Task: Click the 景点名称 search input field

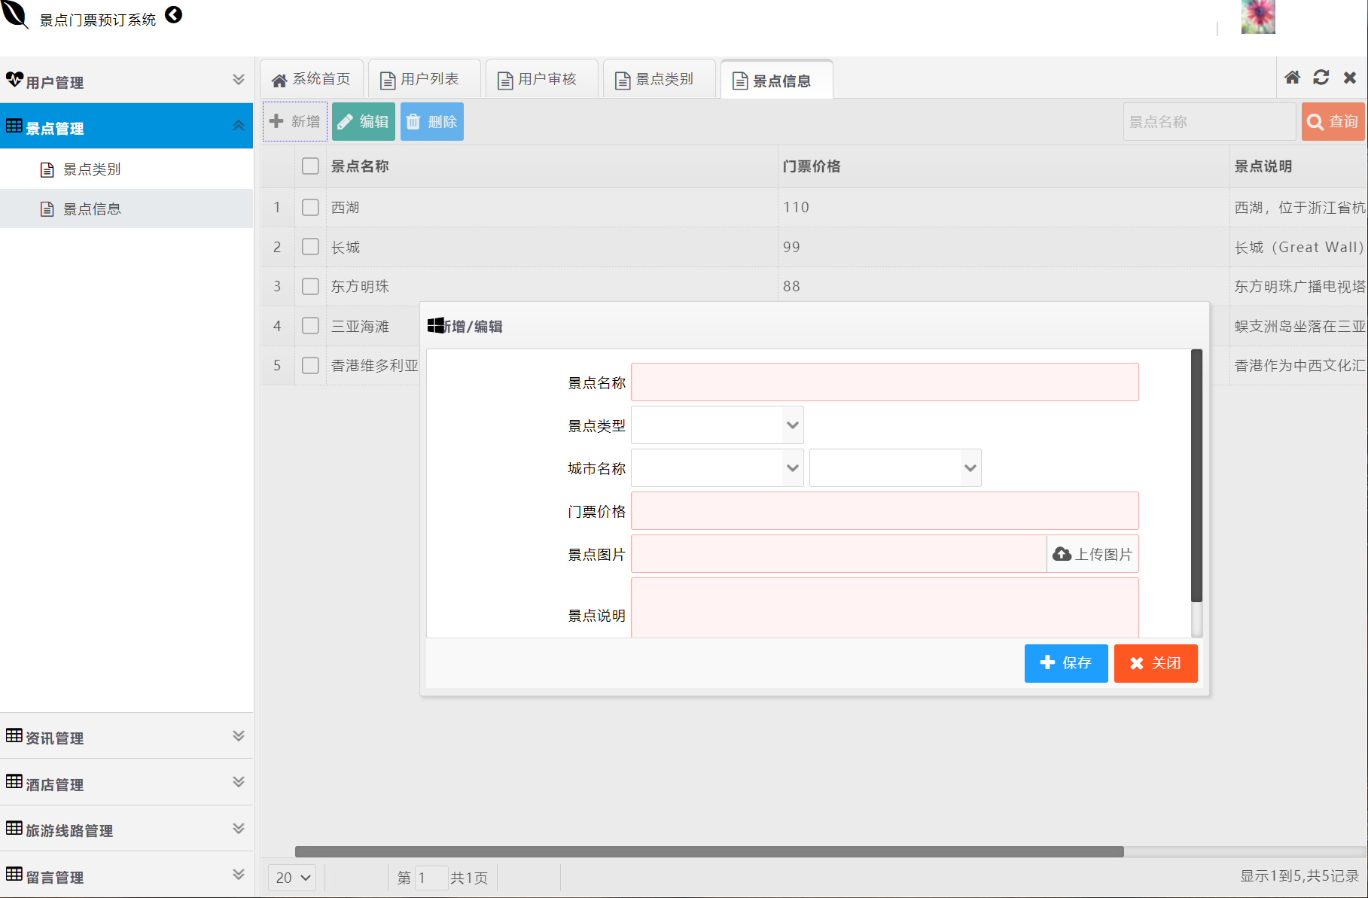Action: tap(1209, 121)
